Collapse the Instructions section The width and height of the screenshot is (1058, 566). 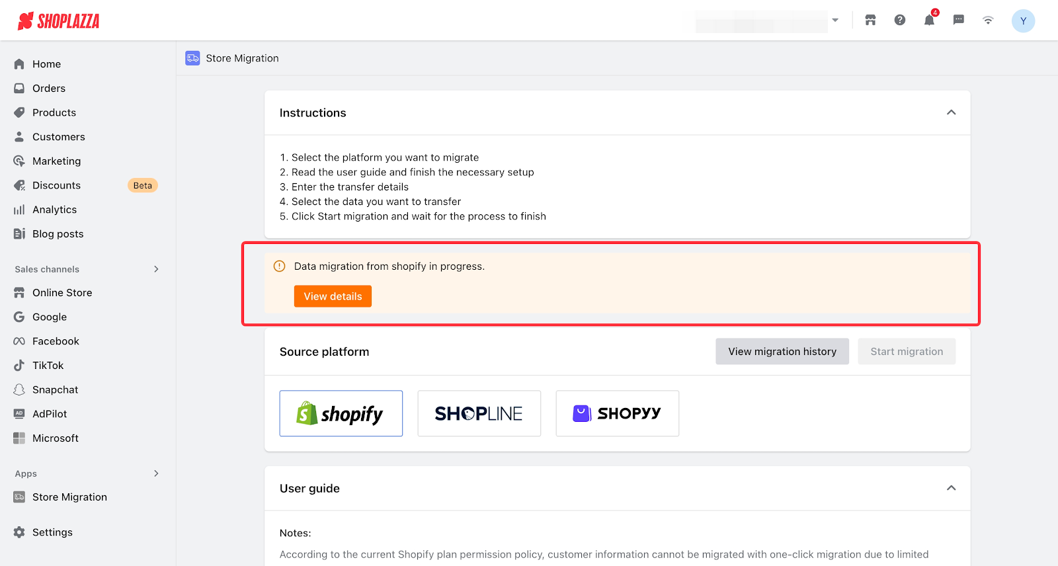pos(951,112)
